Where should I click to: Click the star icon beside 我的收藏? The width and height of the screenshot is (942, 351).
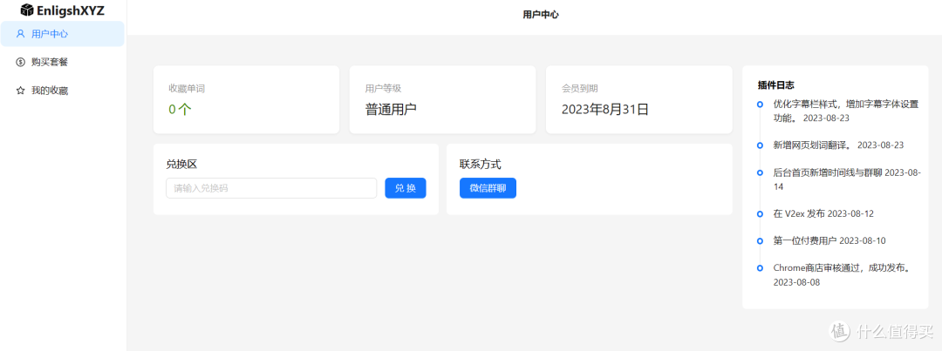coord(20,91)
